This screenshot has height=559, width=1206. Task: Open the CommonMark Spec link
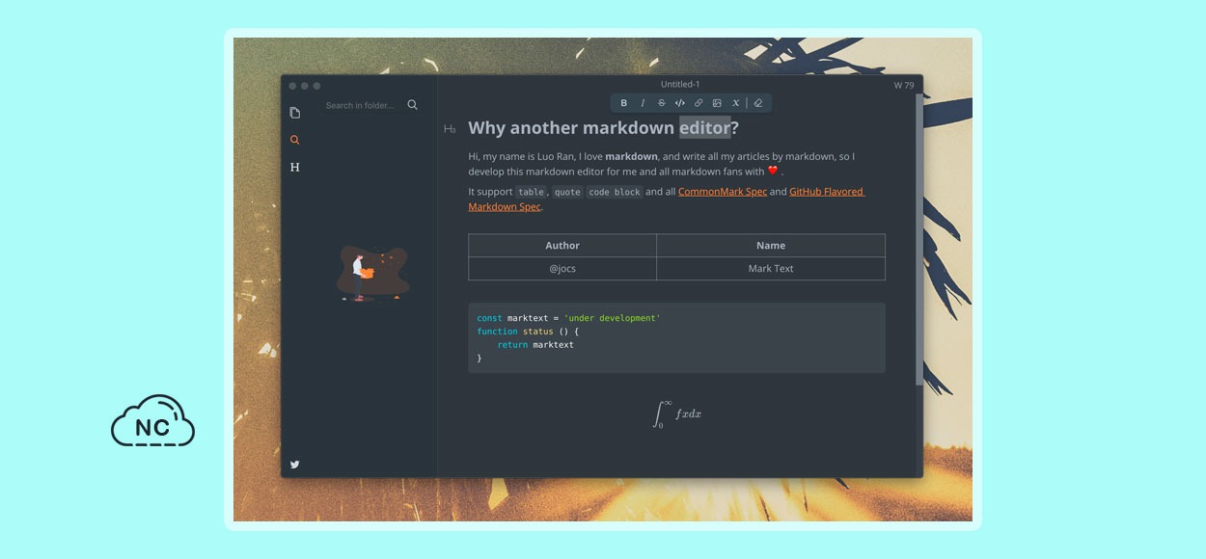[x=723, y=192]
